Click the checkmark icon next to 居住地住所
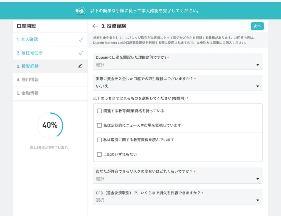281x216 pixels. pyautogui.click(x=81, y=53)
